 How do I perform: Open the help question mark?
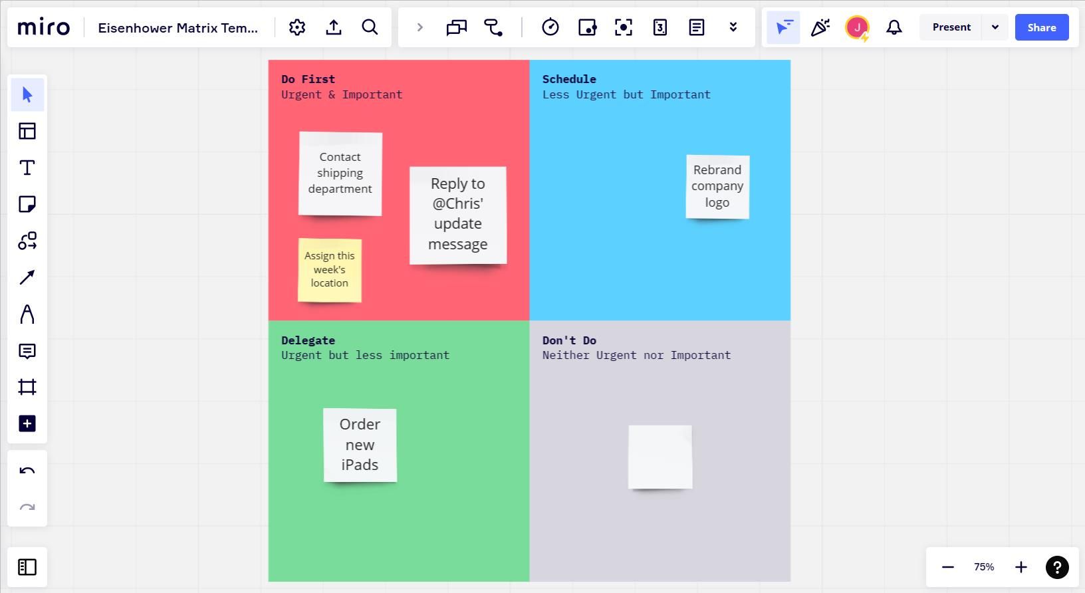(1057, 567)
